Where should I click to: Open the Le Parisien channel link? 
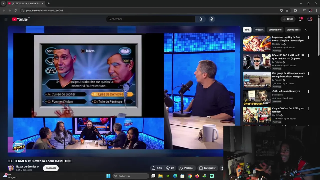pyautogui.click(x=277, y=80)
